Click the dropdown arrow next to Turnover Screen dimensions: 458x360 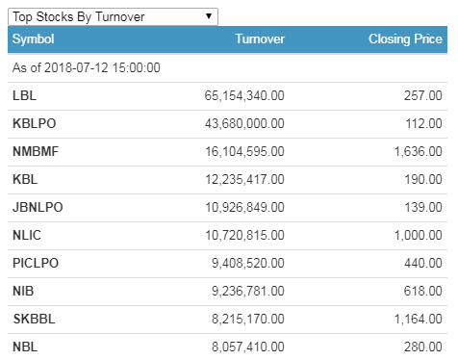coord(209,16)
